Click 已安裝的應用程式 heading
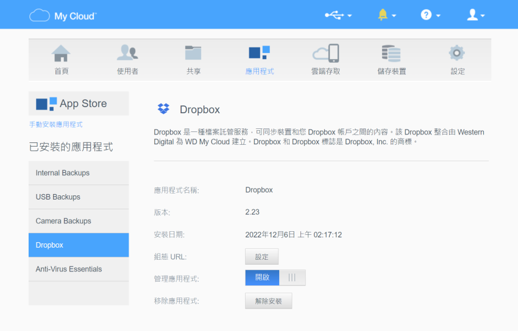This screenshot has height=331, width=518. tap(71, 147)
